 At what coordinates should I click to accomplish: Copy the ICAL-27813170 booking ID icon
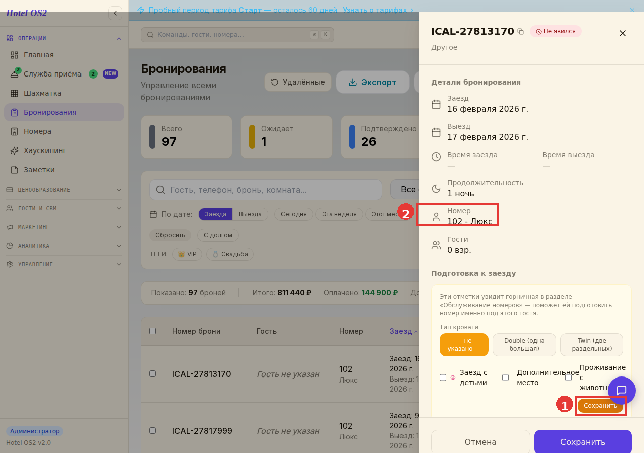(521, 32)
